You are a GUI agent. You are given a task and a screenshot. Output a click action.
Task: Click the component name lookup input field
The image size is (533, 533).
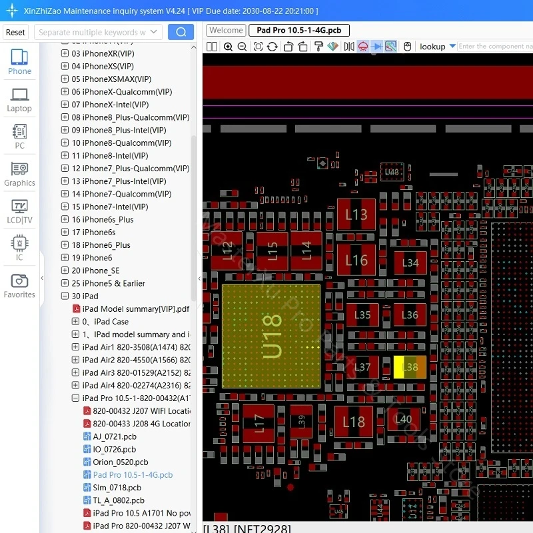pos(494,47)
